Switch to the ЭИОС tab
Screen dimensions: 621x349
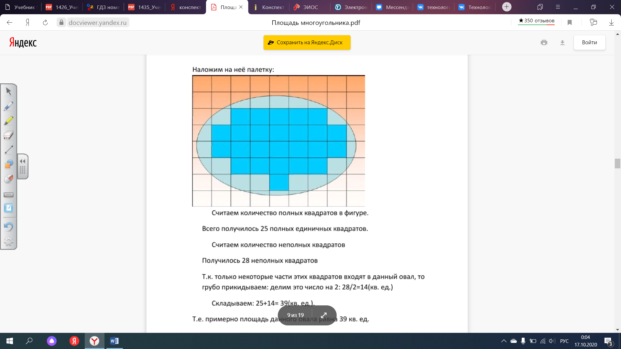(310, 7)
